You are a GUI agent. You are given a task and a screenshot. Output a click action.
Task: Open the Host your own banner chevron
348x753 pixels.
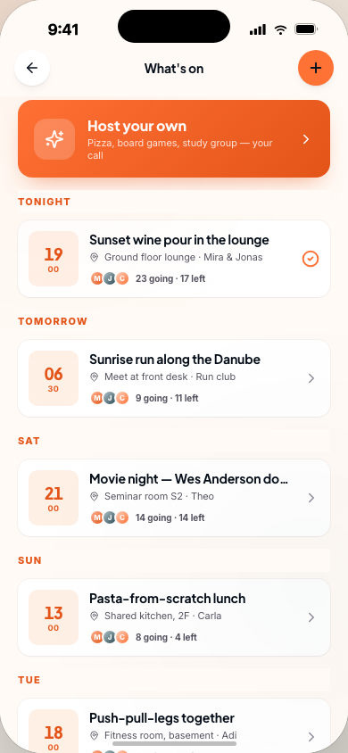pos(306,139)
